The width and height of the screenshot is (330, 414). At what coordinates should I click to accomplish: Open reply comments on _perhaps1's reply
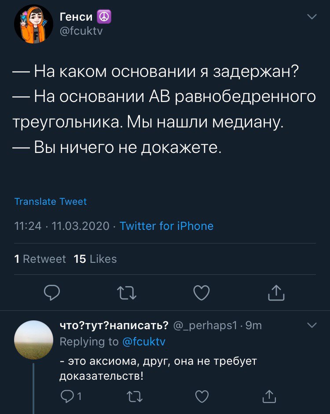point(66,397)
